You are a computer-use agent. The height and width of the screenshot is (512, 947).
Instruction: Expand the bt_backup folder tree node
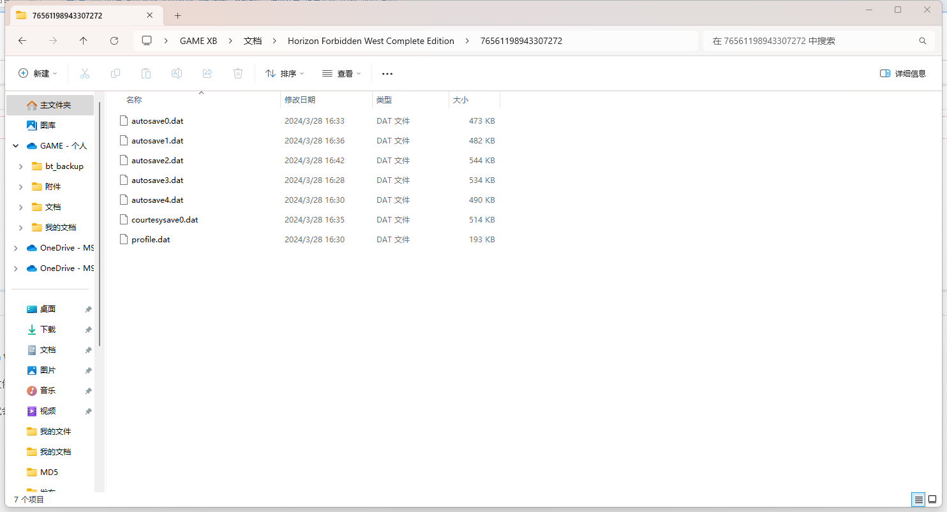21,166
